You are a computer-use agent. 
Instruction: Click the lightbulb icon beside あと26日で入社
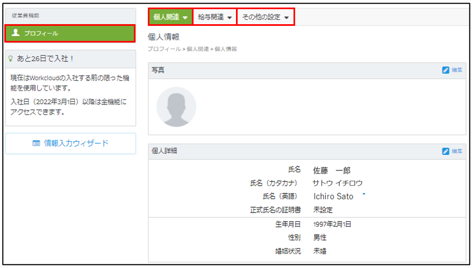point(11,59)
